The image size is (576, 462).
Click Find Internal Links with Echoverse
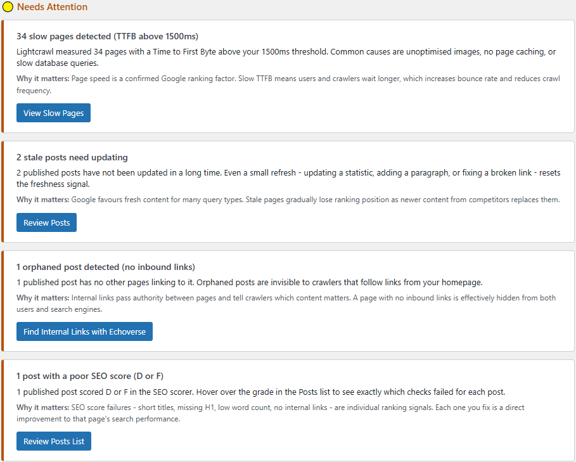tap(84, 331)
